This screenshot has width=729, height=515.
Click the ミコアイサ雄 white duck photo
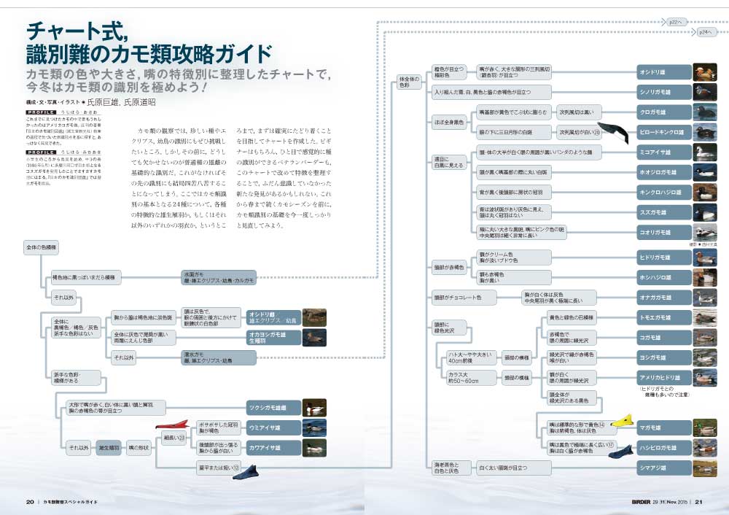click(705, 152)
